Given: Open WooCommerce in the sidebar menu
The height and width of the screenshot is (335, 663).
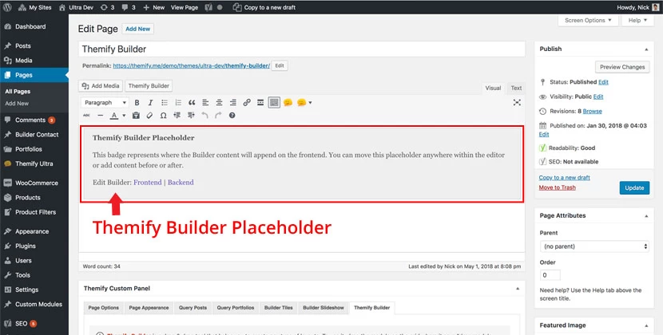Looking at the screenshot, I should (34, 183).
